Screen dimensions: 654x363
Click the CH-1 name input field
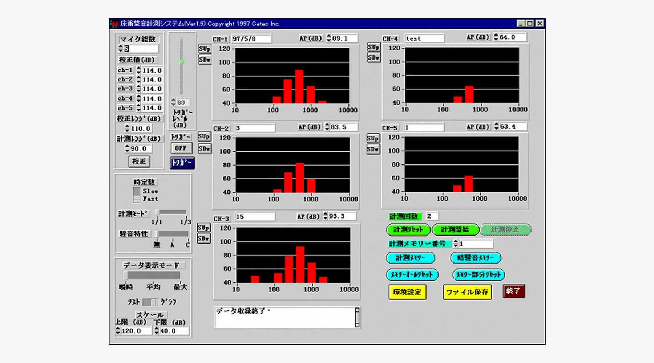(x=251, y=39)
